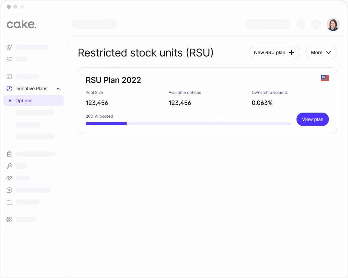Image resolution: width=348 pixels, height=278 pixels.
Task: Click the Ownership value % label
Action: (269, 93)
